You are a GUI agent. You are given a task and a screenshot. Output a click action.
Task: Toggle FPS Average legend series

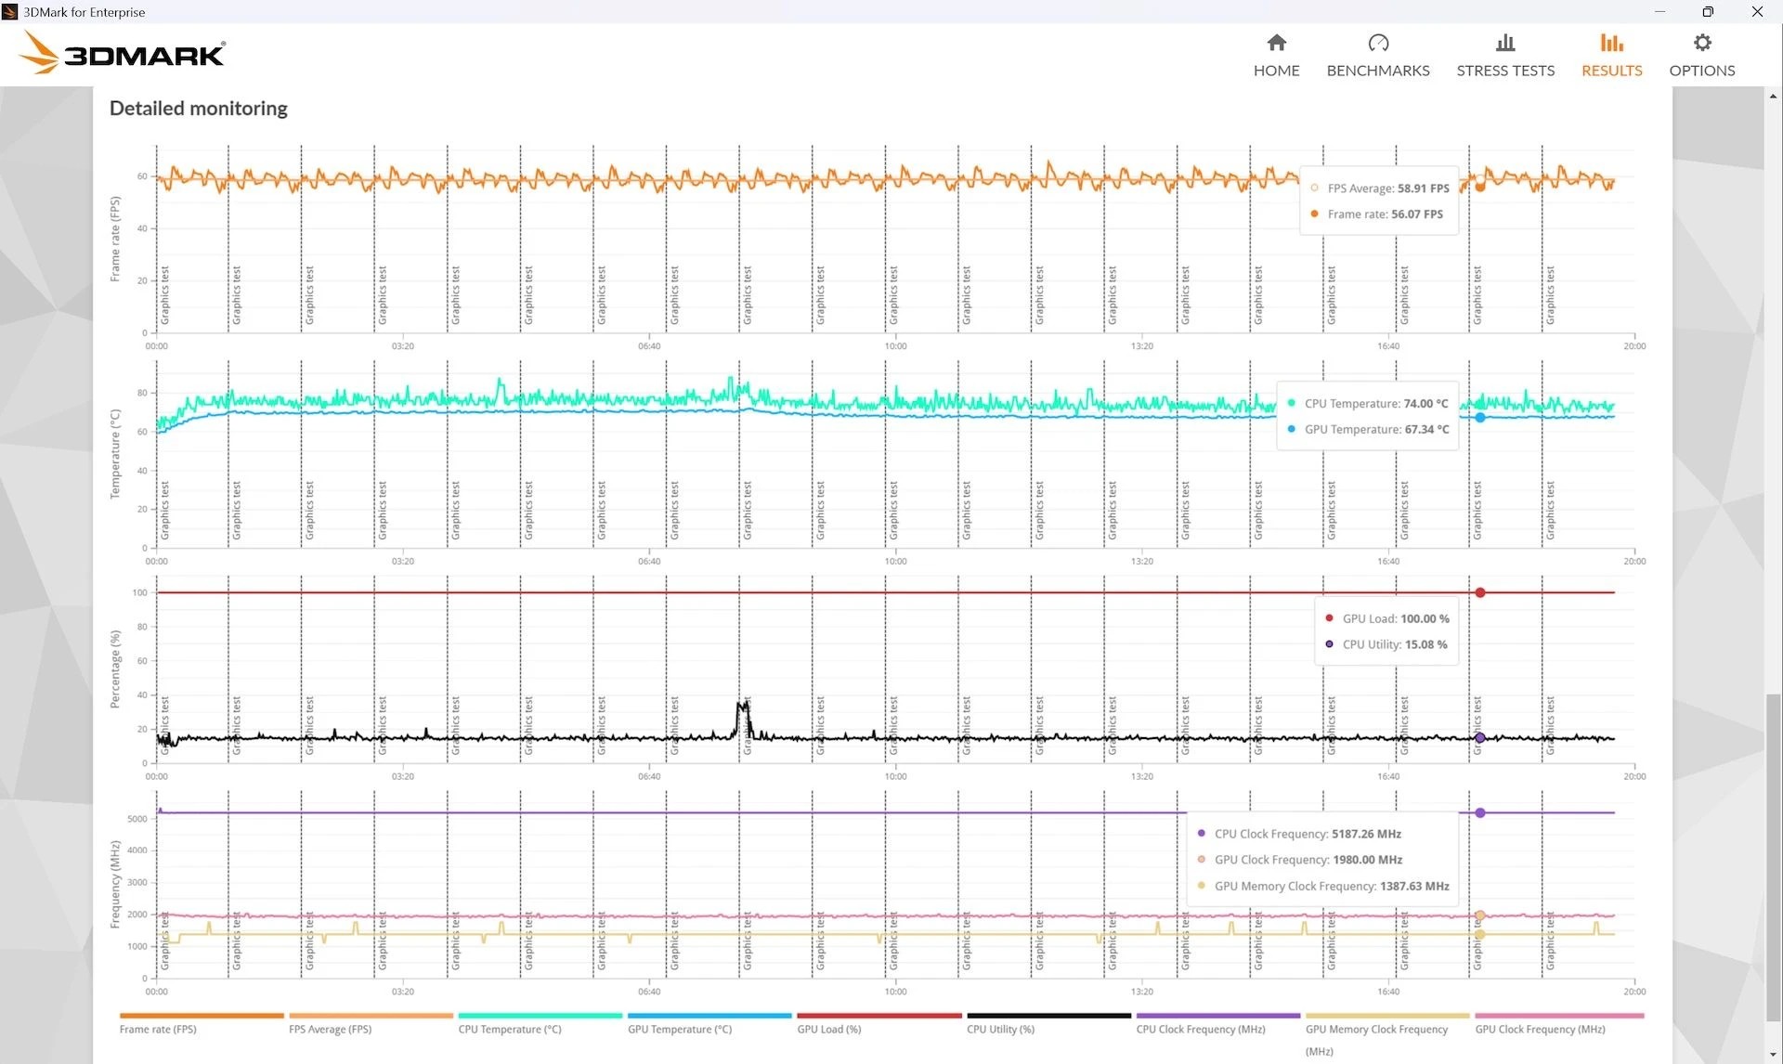(330, 1029)
